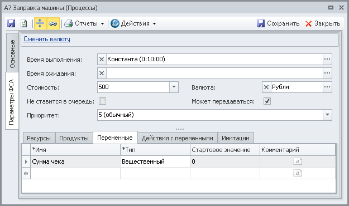Image resolution: width=349 pixels, height=206 pixels.
Task: Open the Отчеты printer menu
Action: (84, 23)
